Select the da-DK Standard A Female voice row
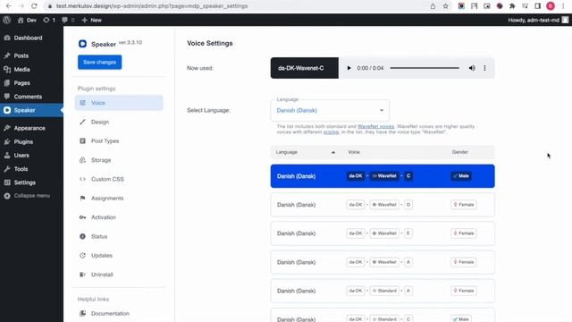 click(383, 291)
